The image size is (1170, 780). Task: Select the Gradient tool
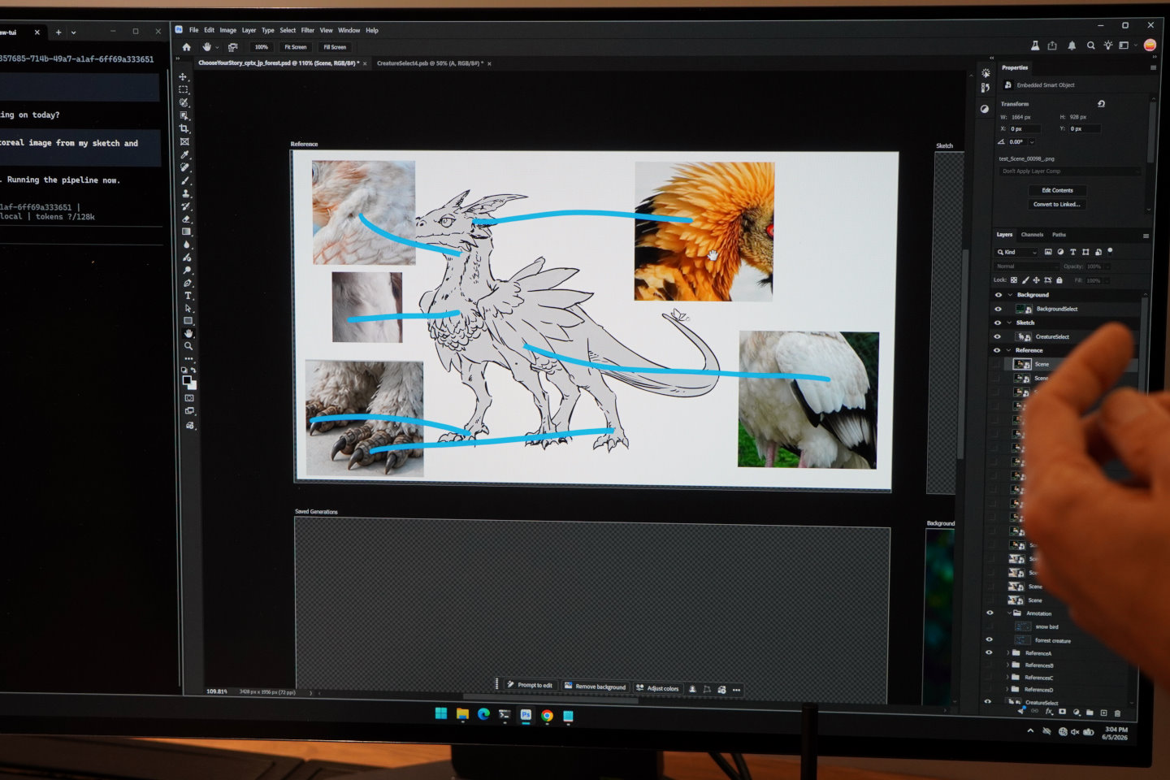click(187, 232)
